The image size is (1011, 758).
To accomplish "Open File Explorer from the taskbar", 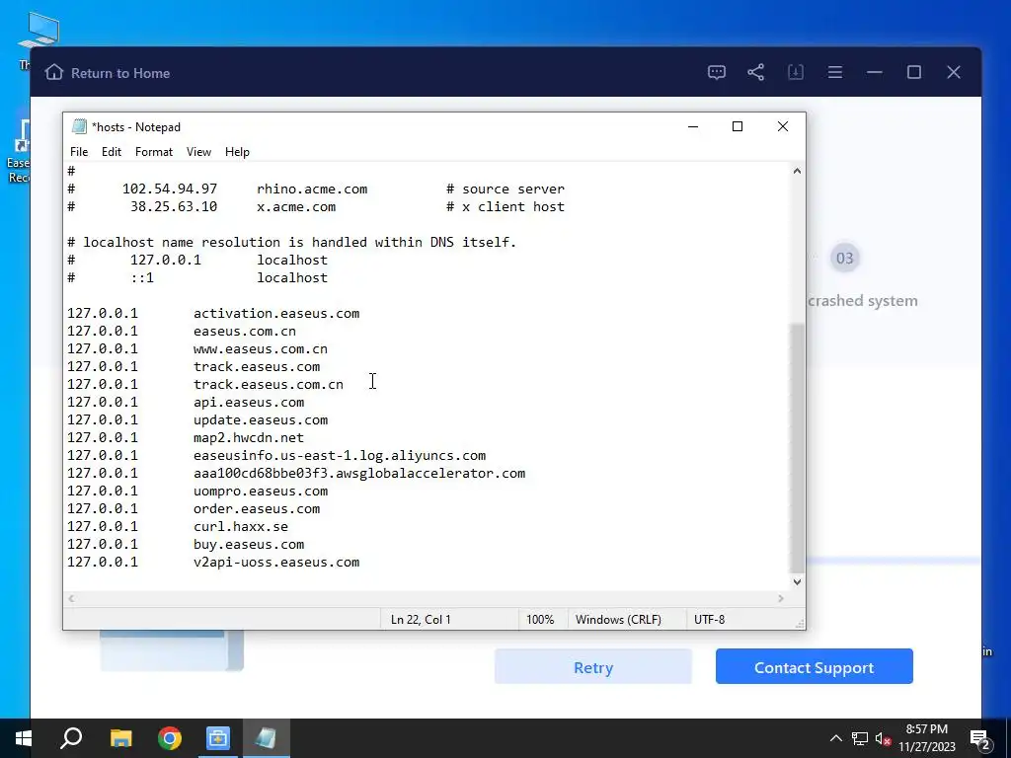I will point(120,738).
